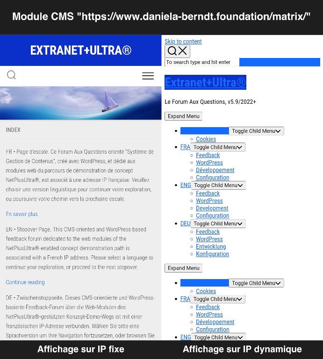The image size is (323, 359).
Task: Toggle the upper FRA child menu
Action: pyautogui.click(x=218, y=147)
